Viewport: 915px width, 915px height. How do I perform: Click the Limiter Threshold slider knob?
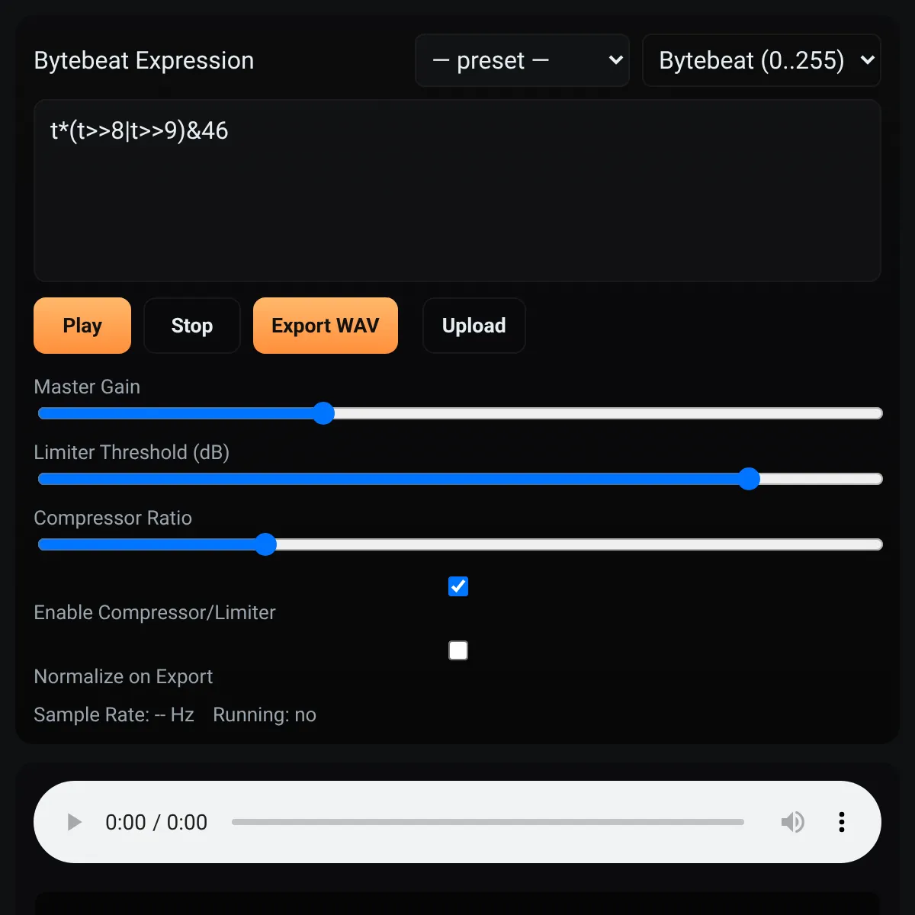coord(750,479)
